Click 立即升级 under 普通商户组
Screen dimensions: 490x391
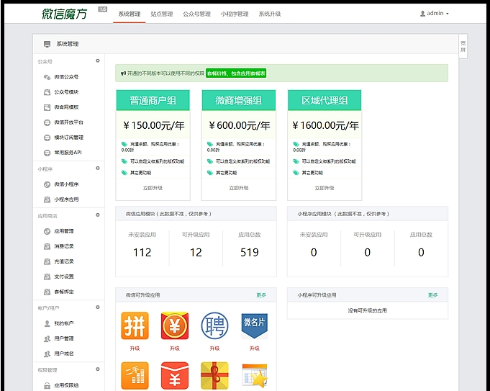click(x=153, y=188)
